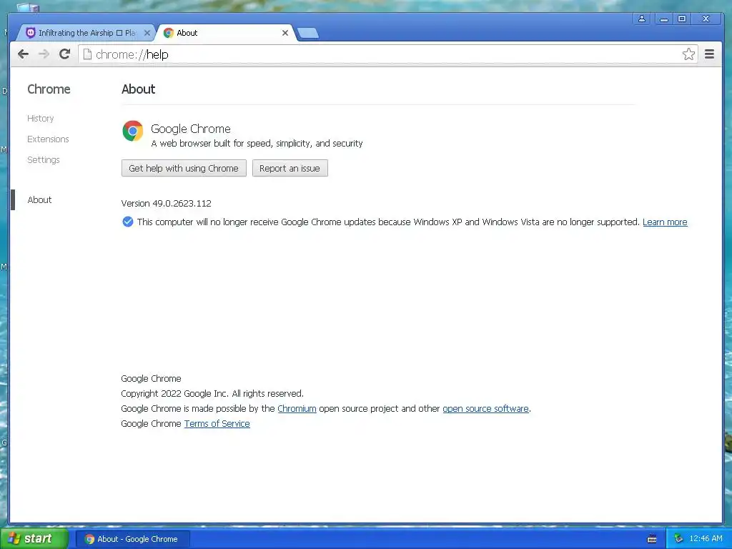Open Extensions in the Chrome sidebar

click(x=48, y=139)
